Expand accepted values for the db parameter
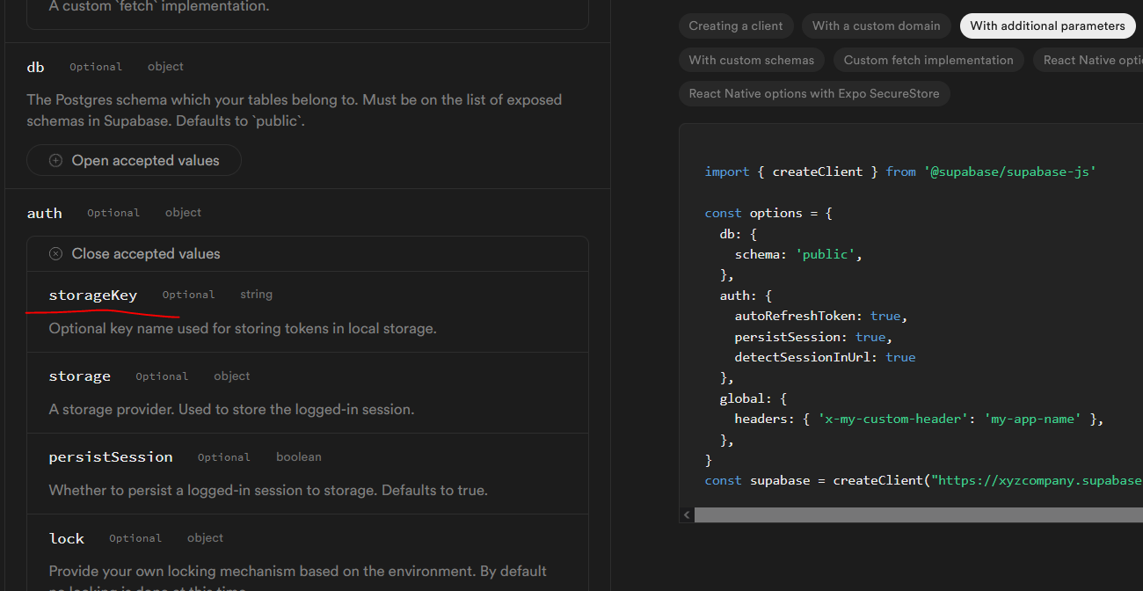Viewport: 1143px width, 591px height. click(x=134, y=160)
